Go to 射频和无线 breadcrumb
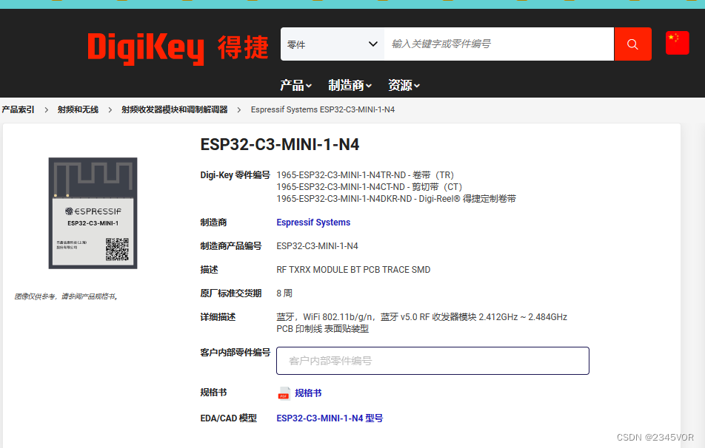Viewport: 705px width, 448px height. pyautogui.click(x=78, y=109)
